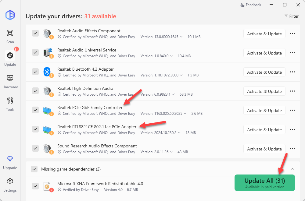The height and width of the screenshot is (201, 305).
Task: Expand version list for Realtek RTL8821CE adapter
Action: coord(179,133)
